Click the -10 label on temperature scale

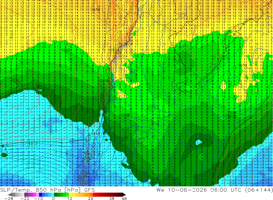tap(38, 198)
